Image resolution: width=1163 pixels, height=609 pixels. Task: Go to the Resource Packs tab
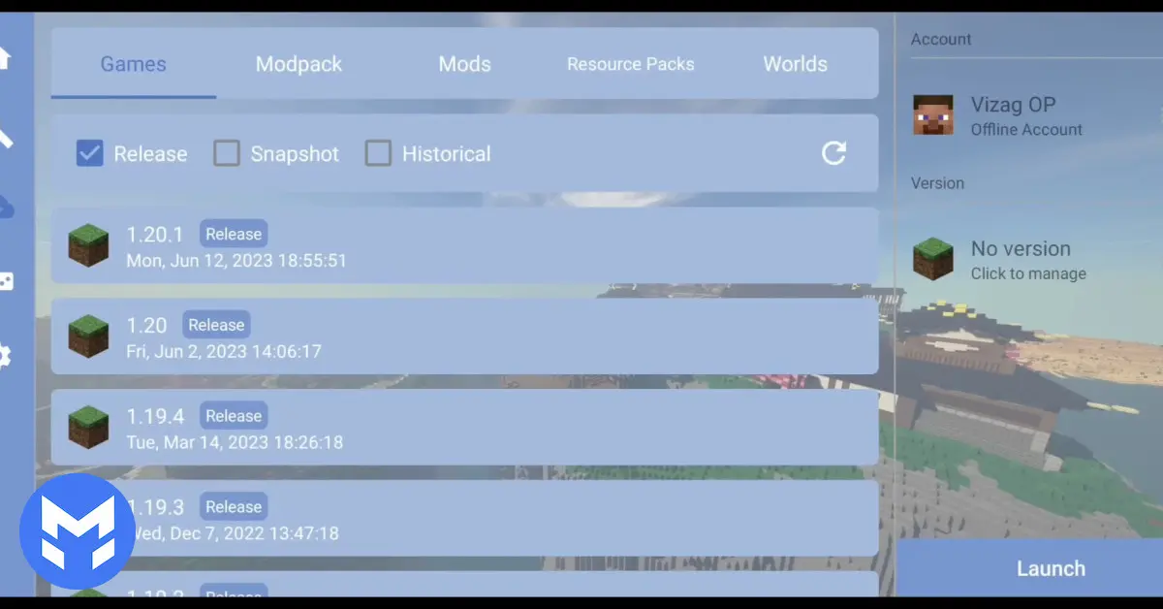click(630, 64)
